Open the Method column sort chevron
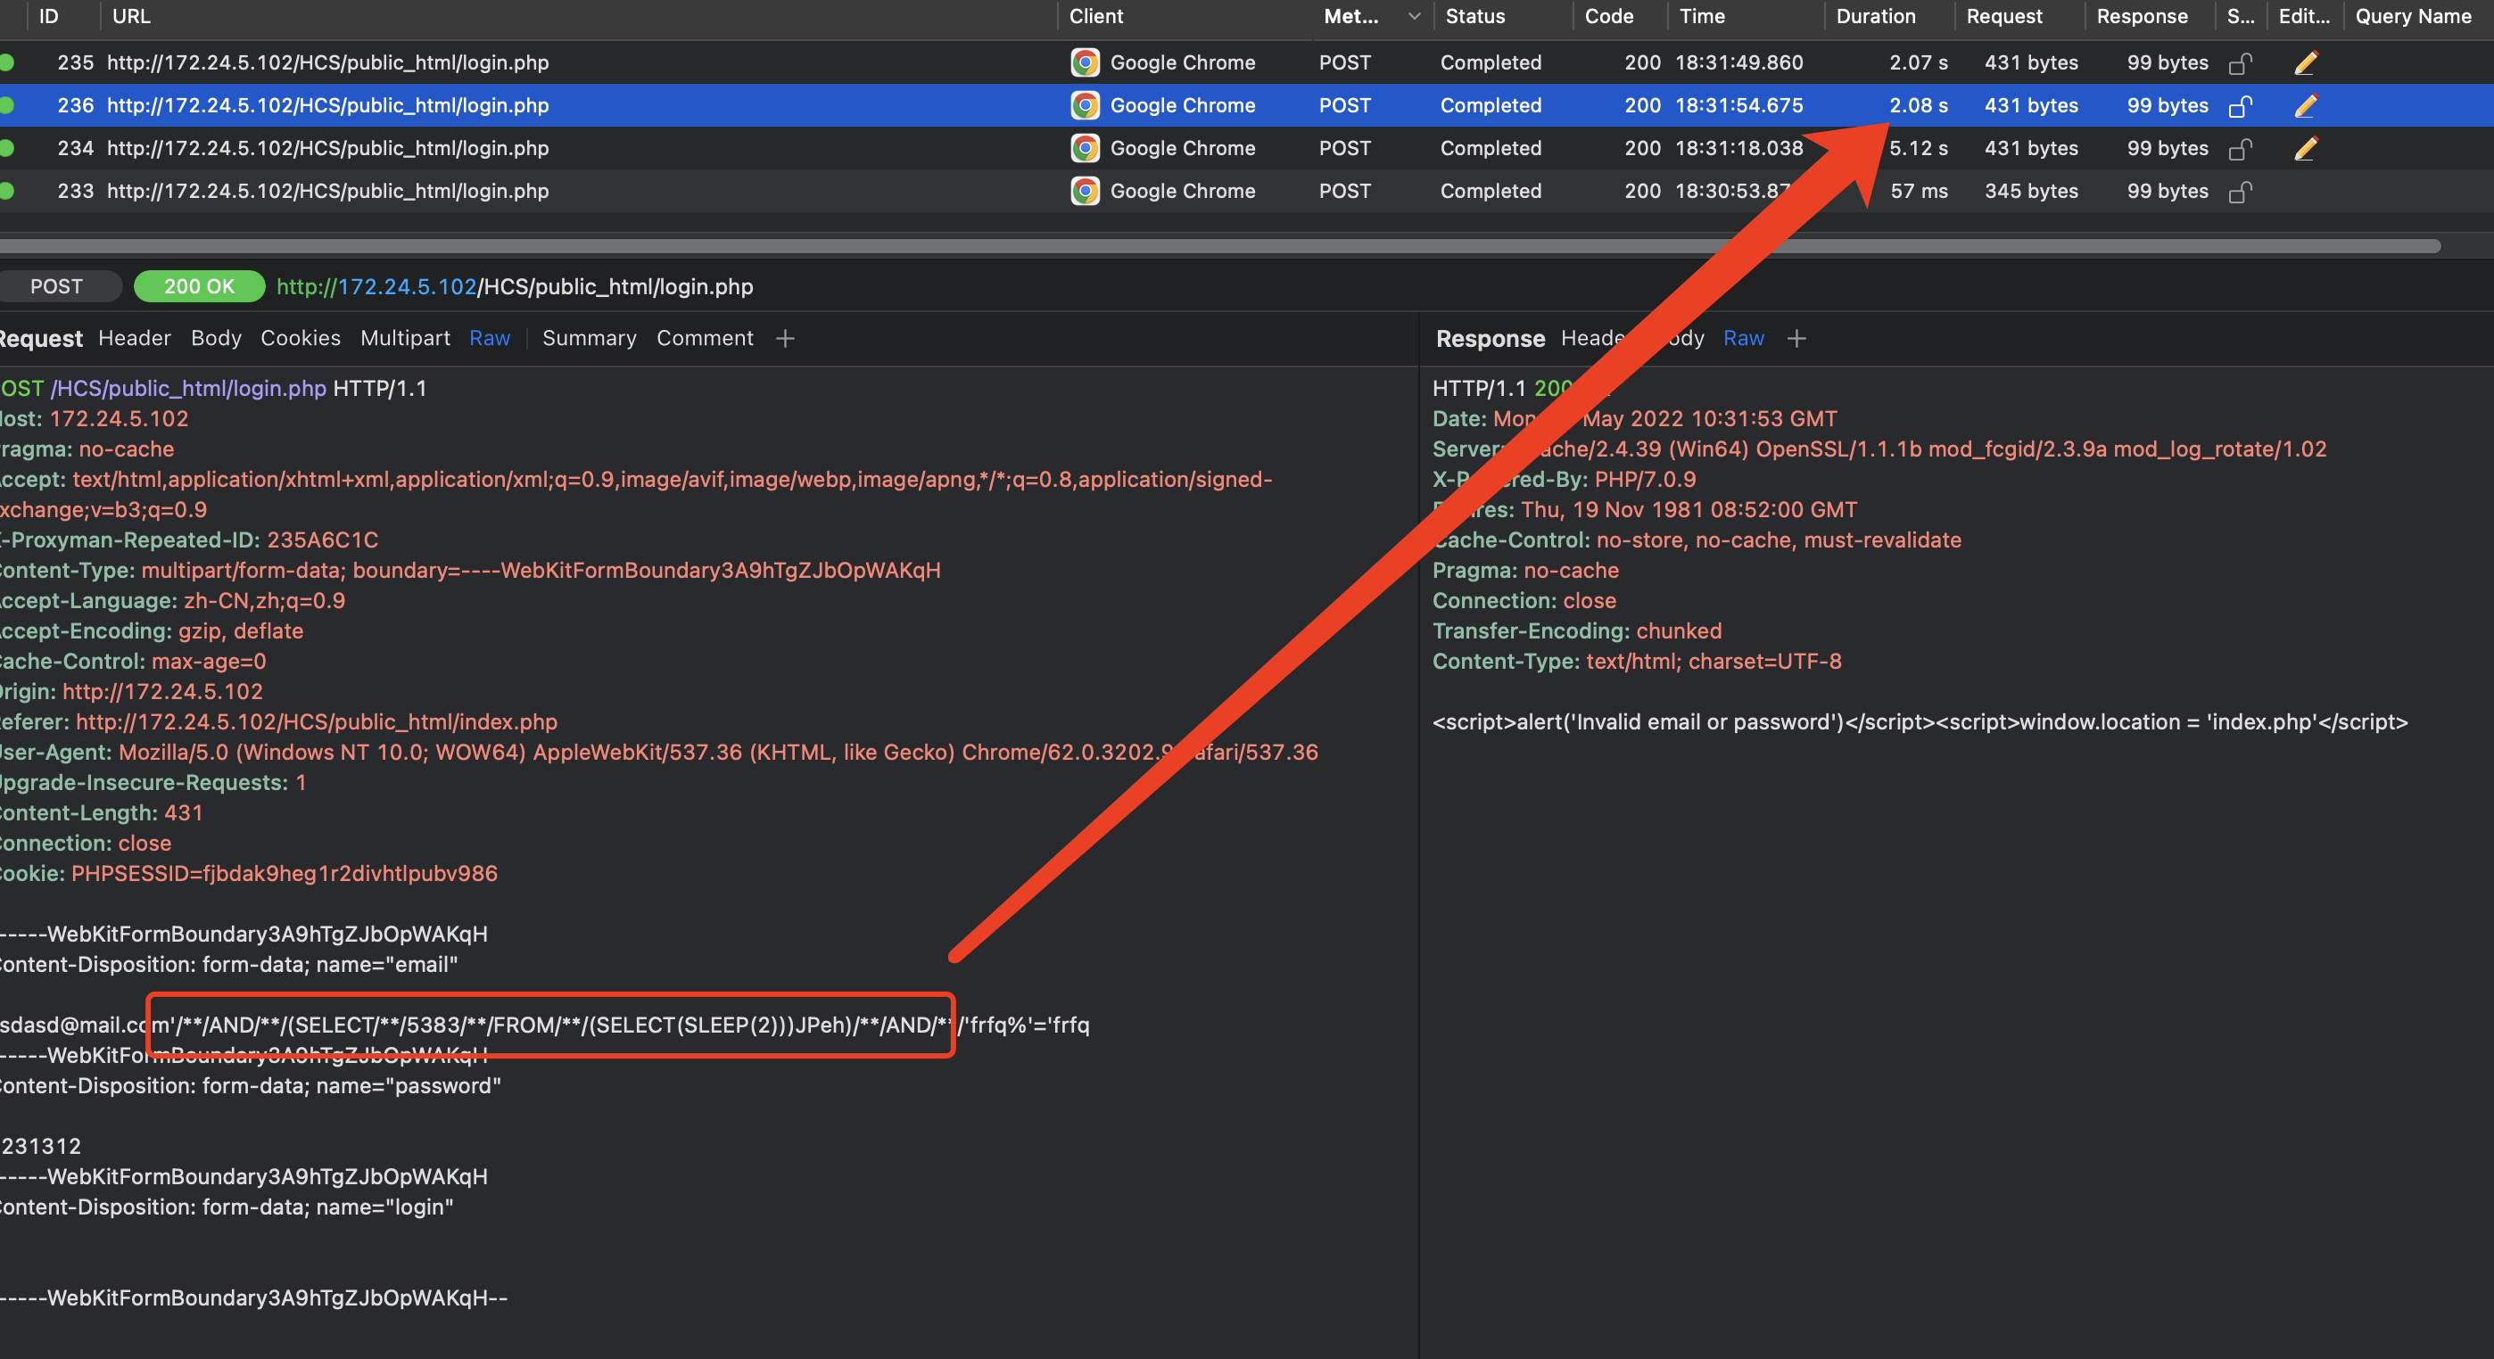Screen dimensions: 2494x1359 pos(1414,16)
